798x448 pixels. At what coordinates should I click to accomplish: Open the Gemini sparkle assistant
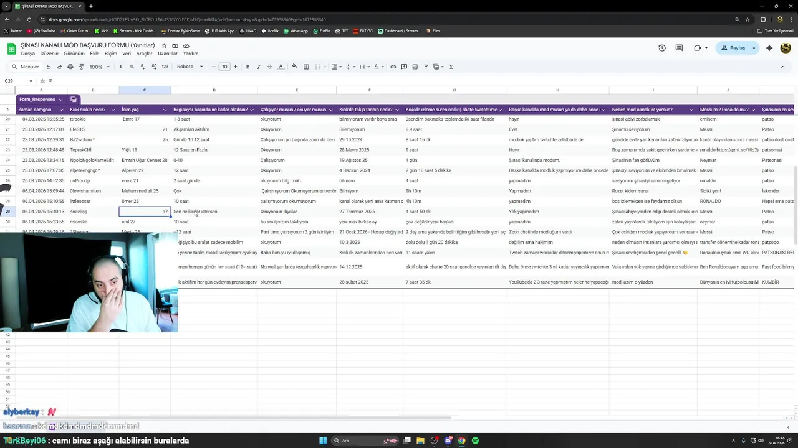point(769,48)
